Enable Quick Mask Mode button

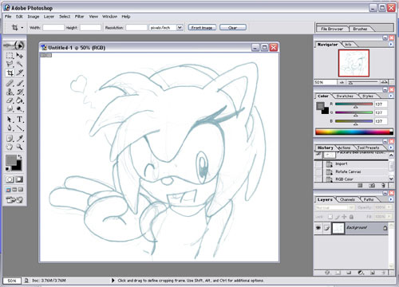pos(19,179)
